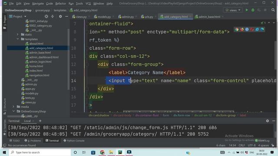Click the locate file target icon in Project panel

pyautogui.click(x=46, y=16)
